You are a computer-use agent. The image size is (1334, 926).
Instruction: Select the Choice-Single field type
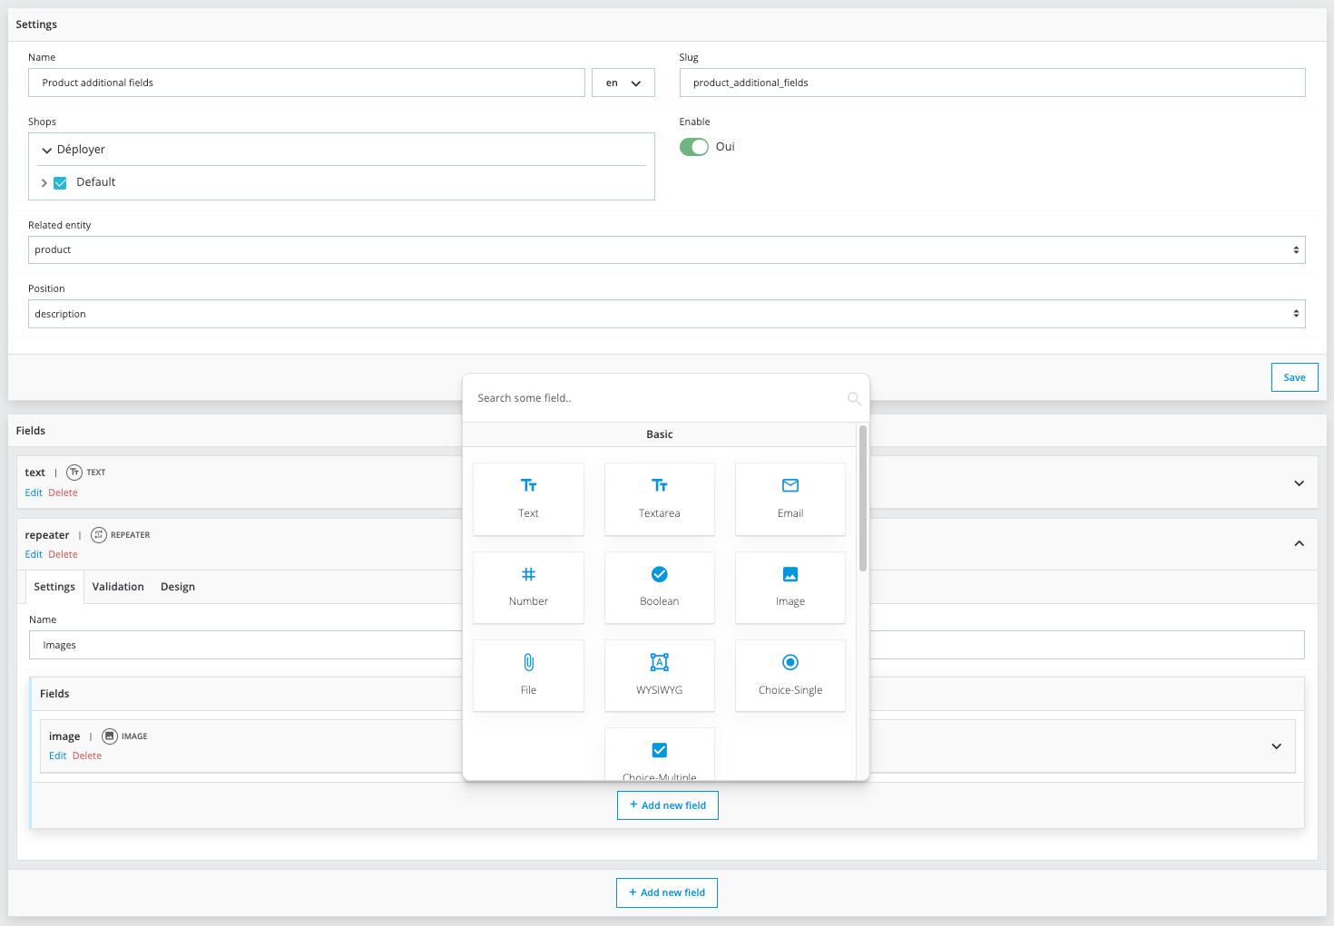790,675
